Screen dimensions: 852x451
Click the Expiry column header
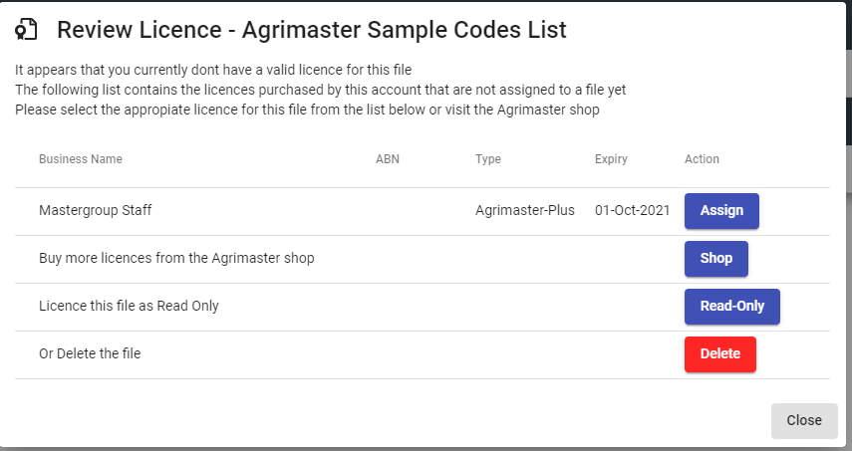click(x=611, y=159)
